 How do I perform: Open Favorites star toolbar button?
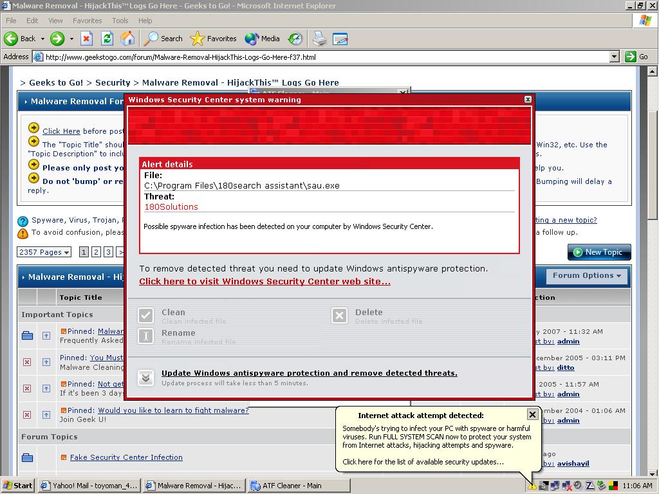click(x=214, y=39)
